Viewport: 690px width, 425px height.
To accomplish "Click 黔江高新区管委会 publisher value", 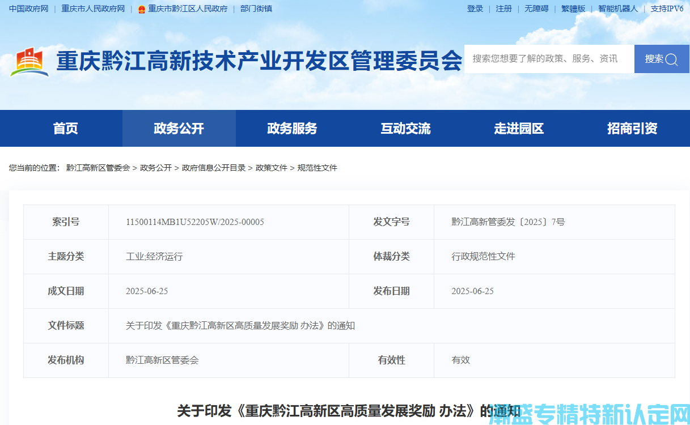I will click(162, 360).
